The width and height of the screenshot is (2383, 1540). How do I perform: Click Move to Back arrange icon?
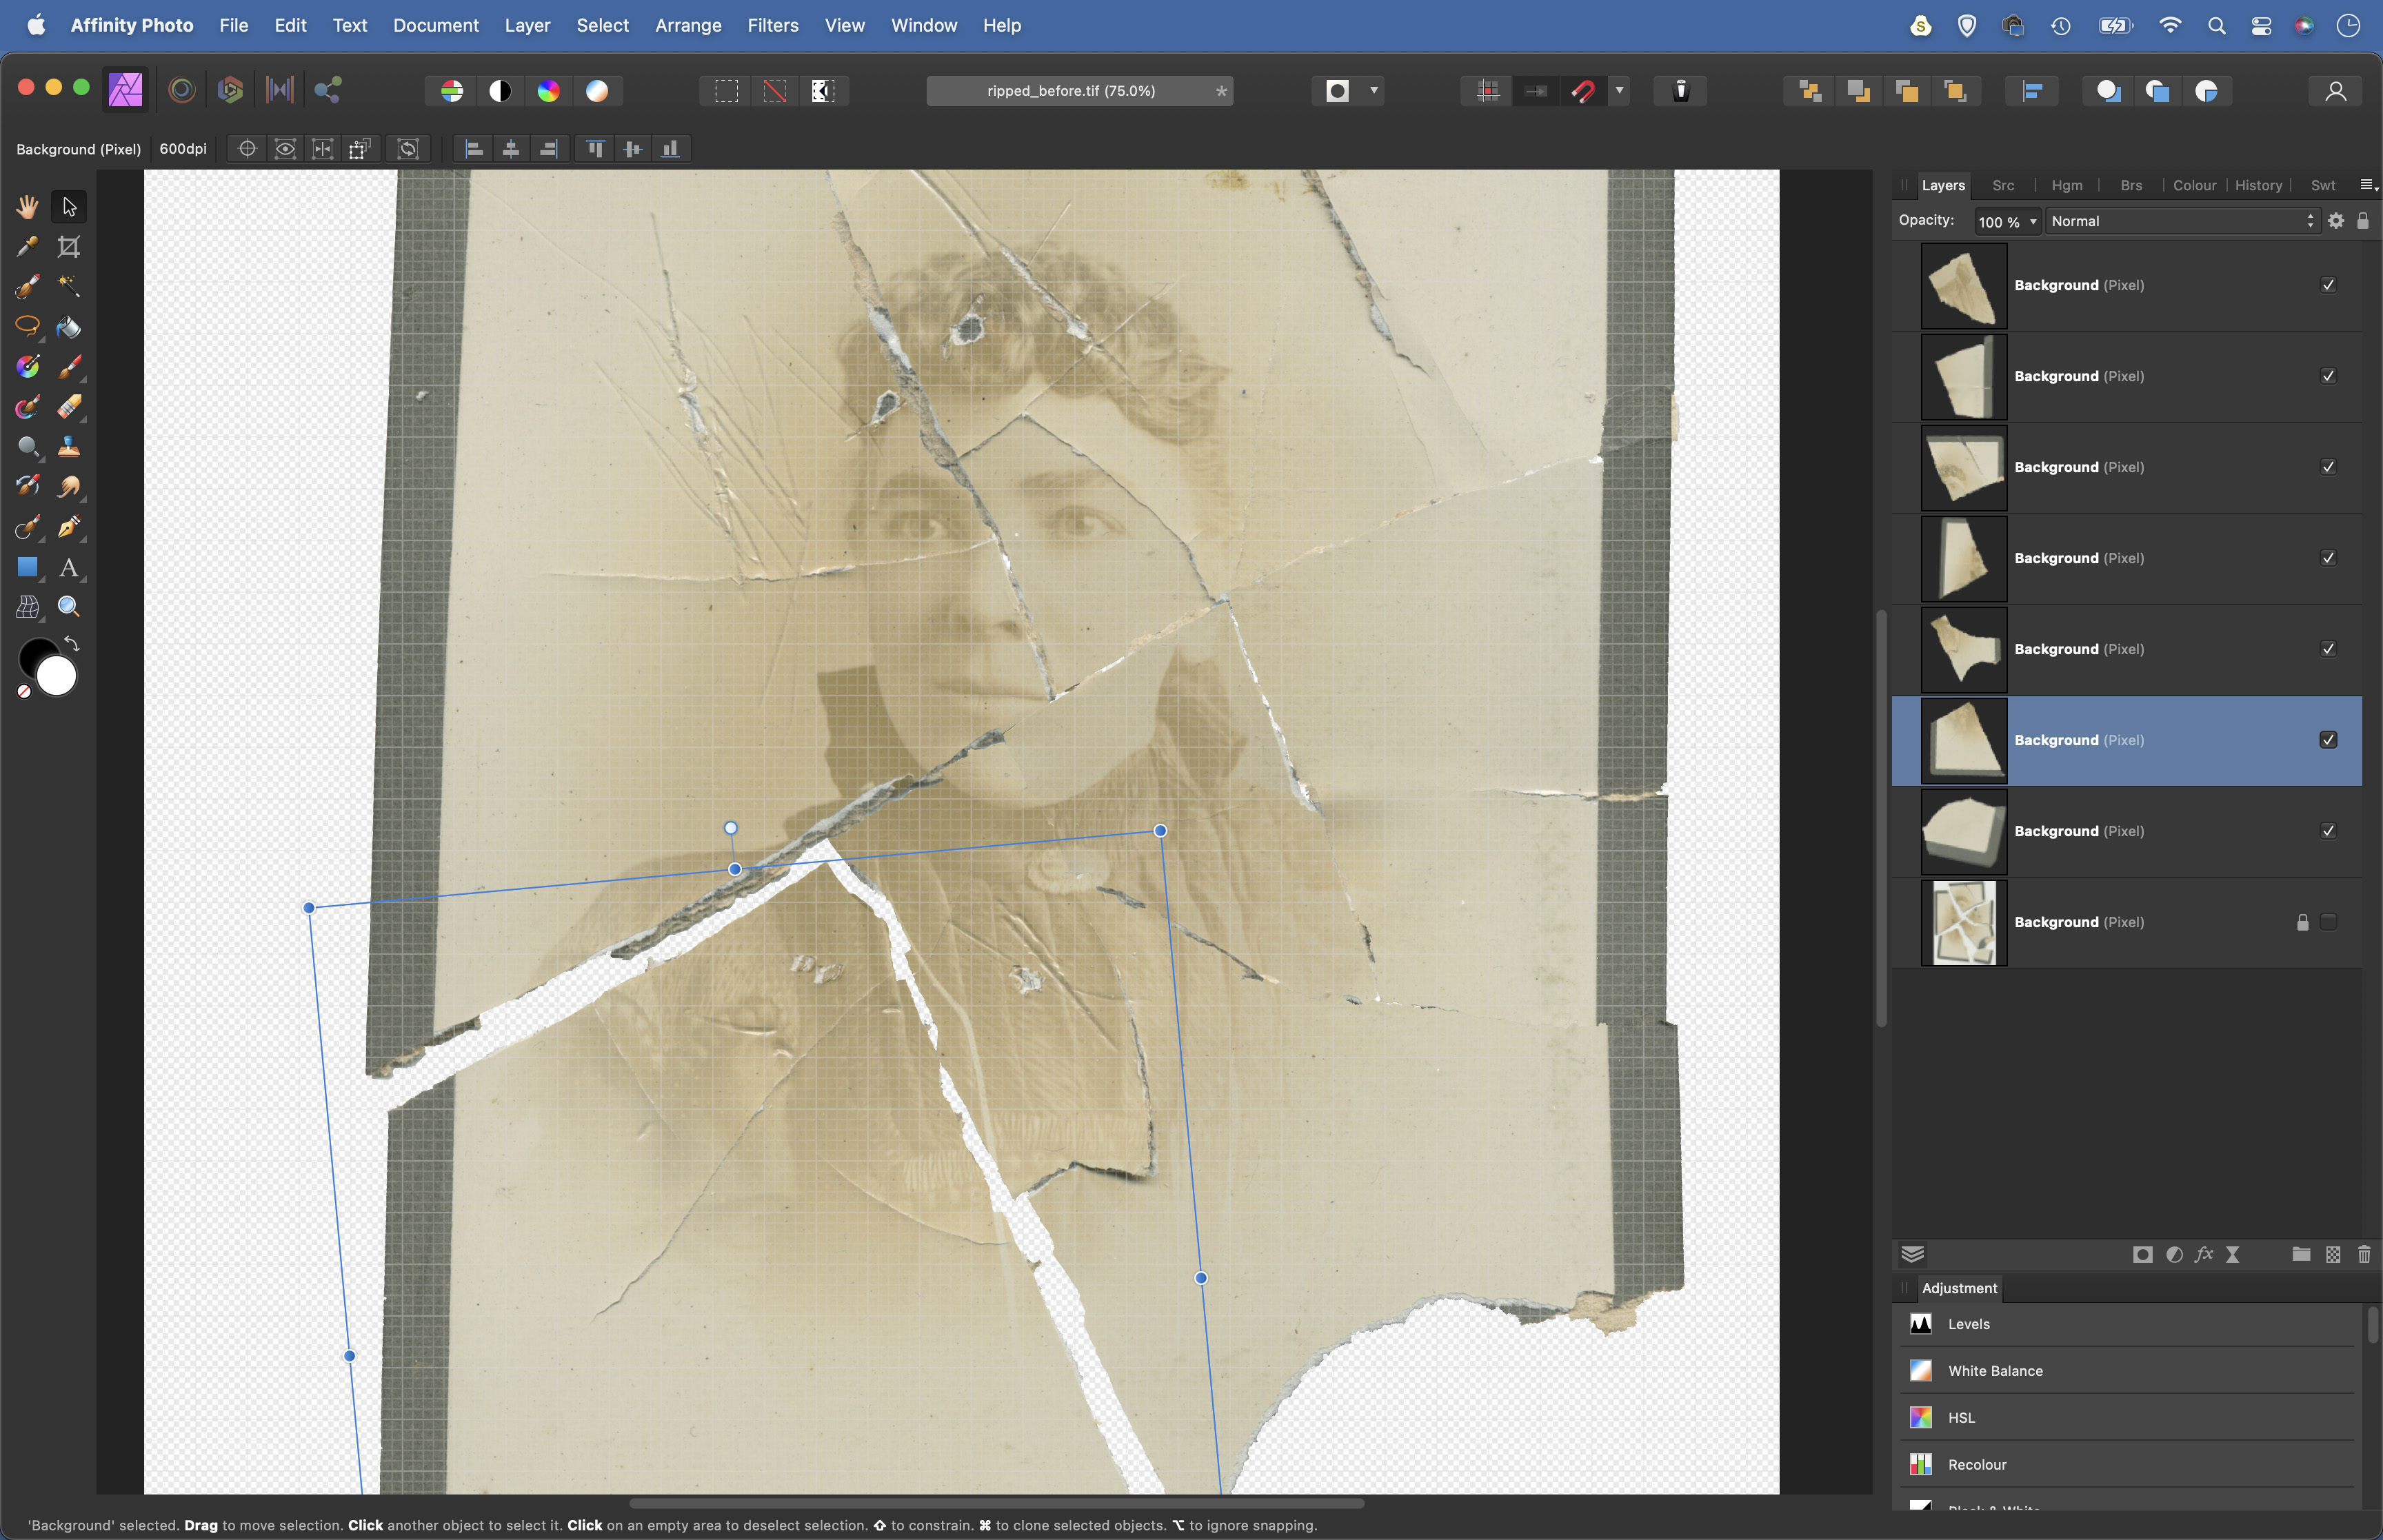[x=1810, y=91]
